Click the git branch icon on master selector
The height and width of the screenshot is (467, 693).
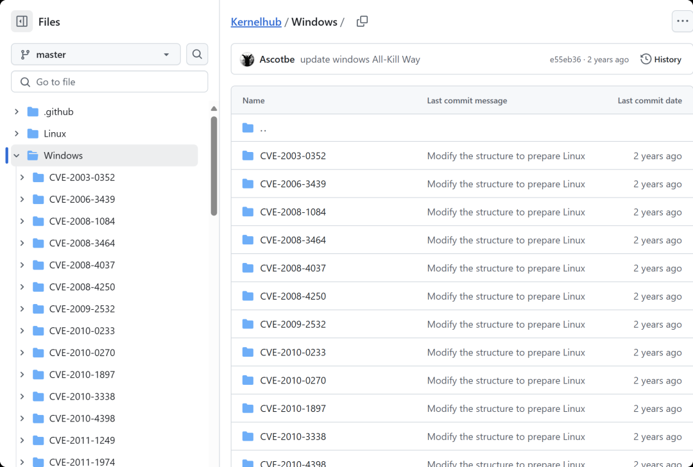pos(25,55)
